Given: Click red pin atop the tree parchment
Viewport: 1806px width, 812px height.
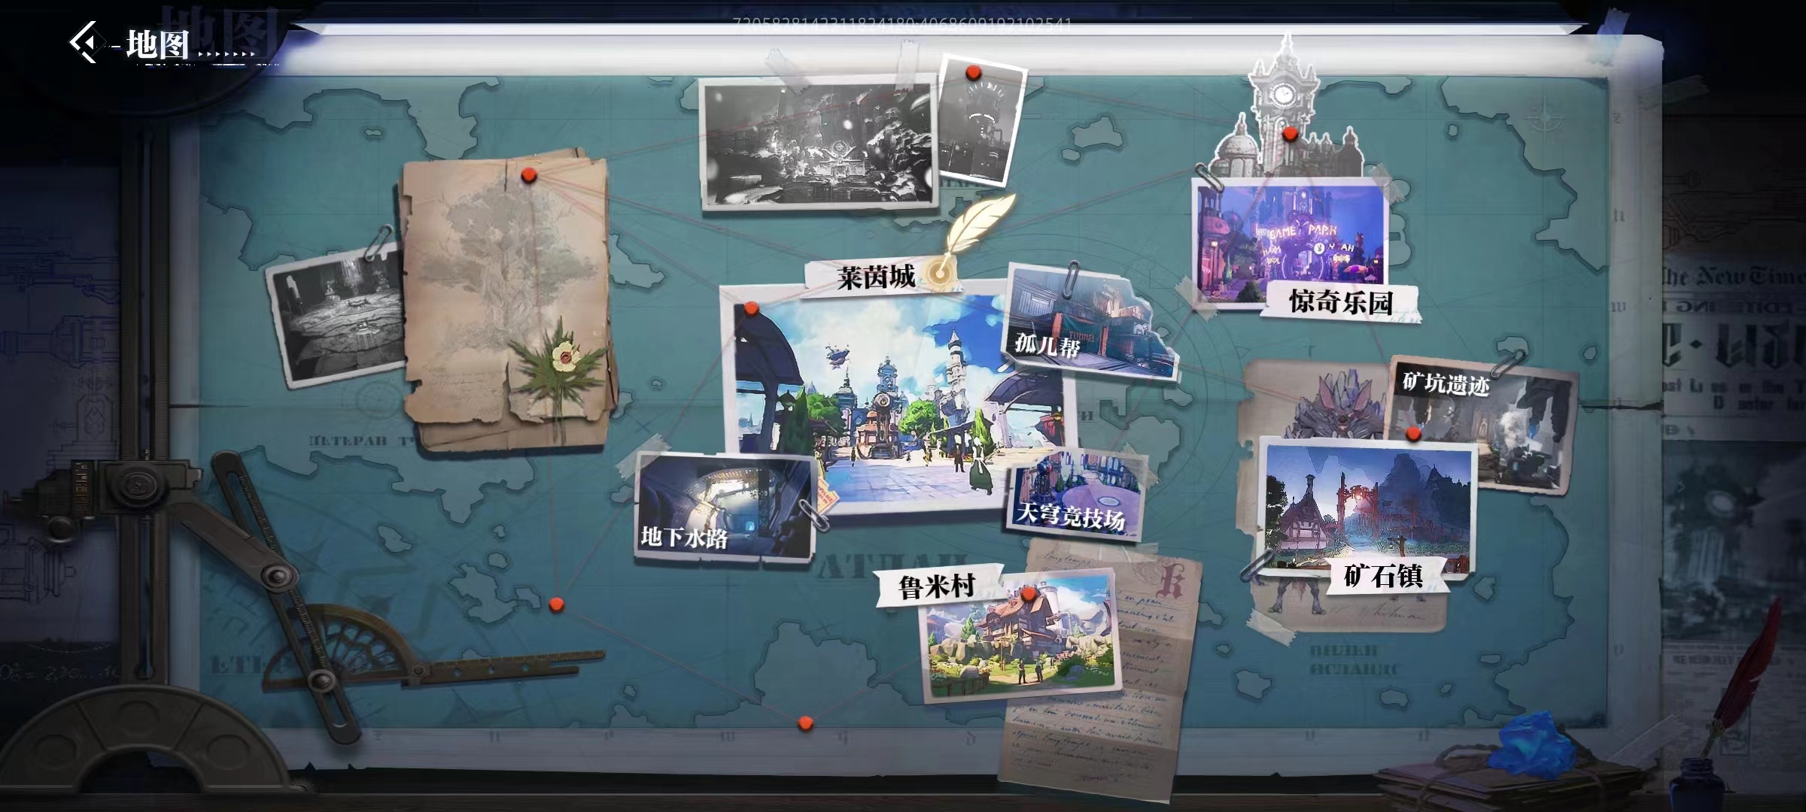Looking at the screenshot, I should coord(529,176).
